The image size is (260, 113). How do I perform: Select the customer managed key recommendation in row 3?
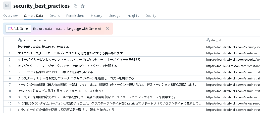pyautogui.click(x=110, y=60)
